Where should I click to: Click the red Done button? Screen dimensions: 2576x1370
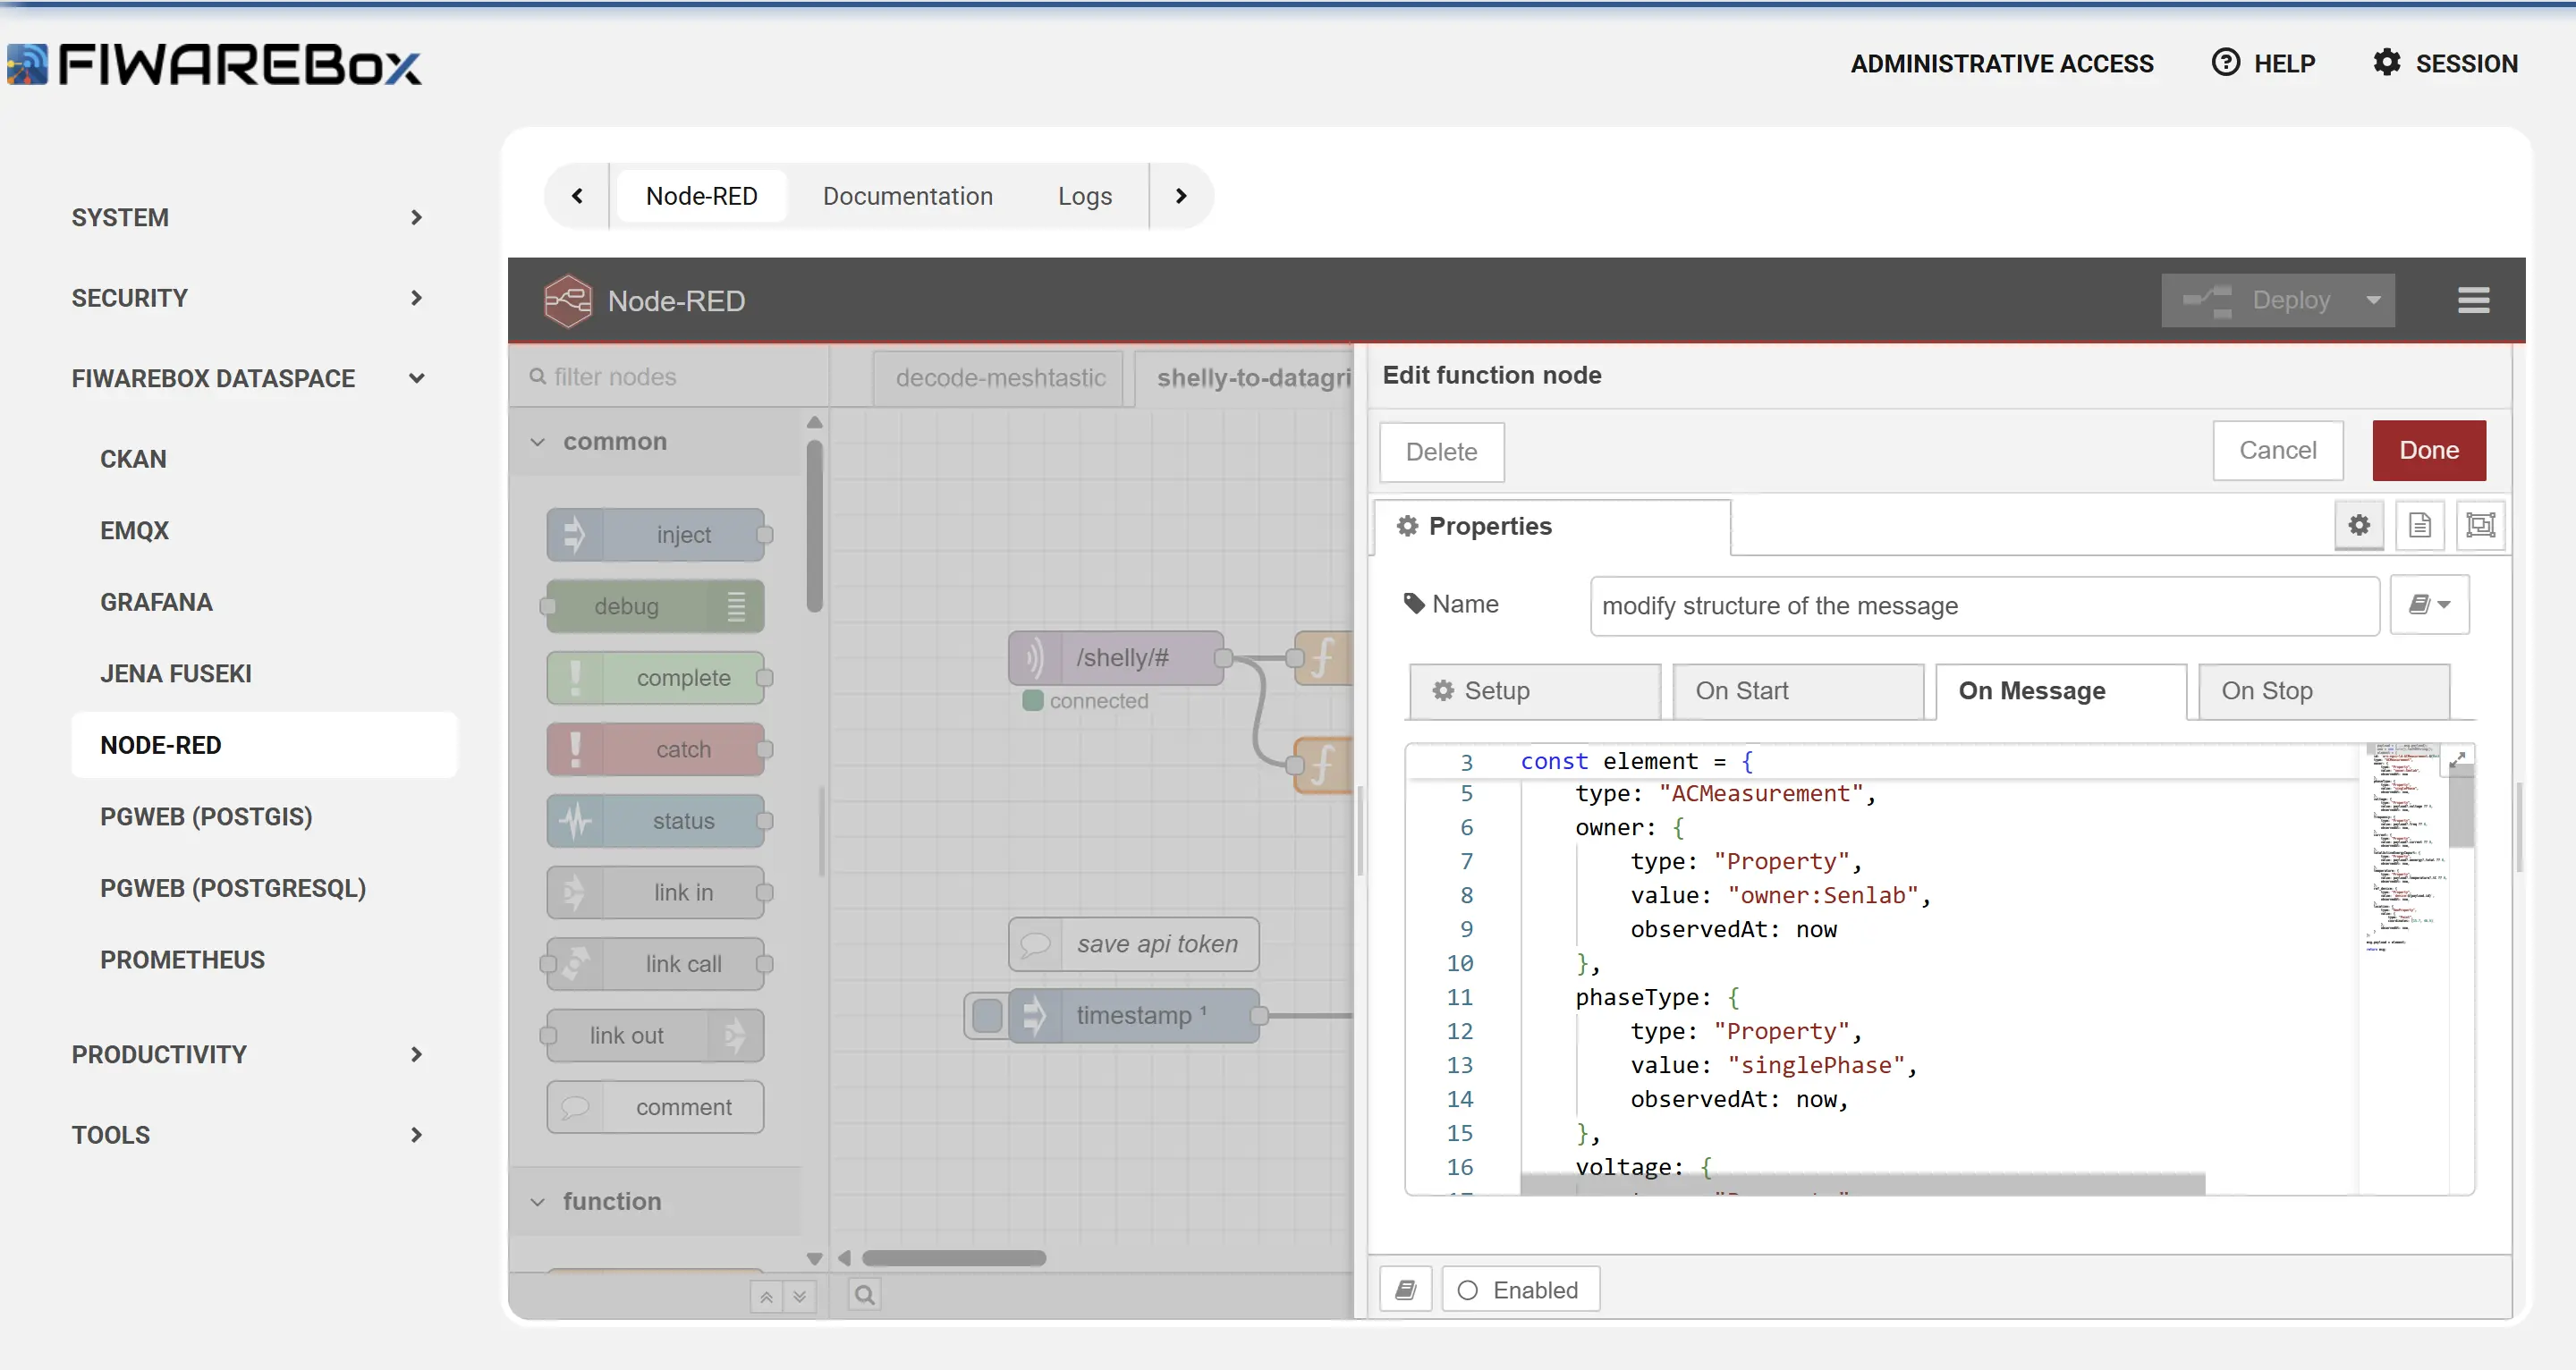tap(2428, 450)
